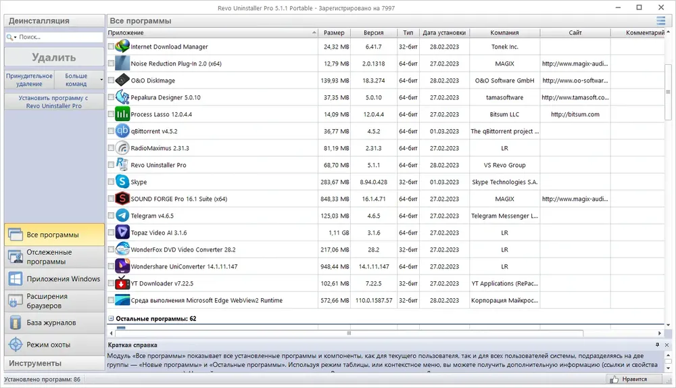Open the Hunter Mode crosshair icon

click(16, 345)
